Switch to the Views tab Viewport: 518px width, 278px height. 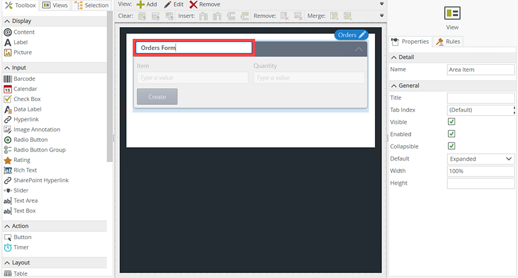(55, 5)
